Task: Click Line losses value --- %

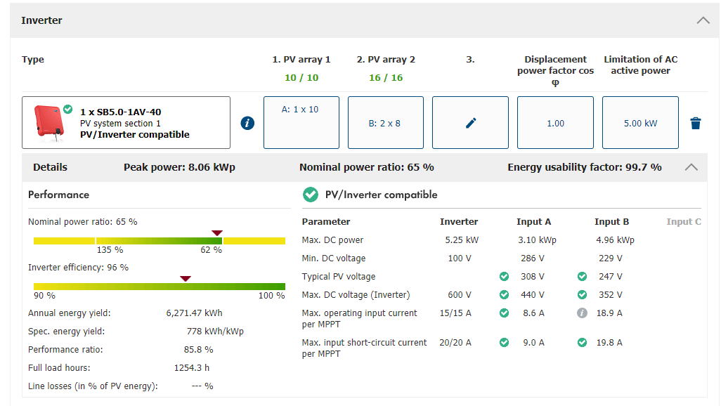Action: point(202,386)
